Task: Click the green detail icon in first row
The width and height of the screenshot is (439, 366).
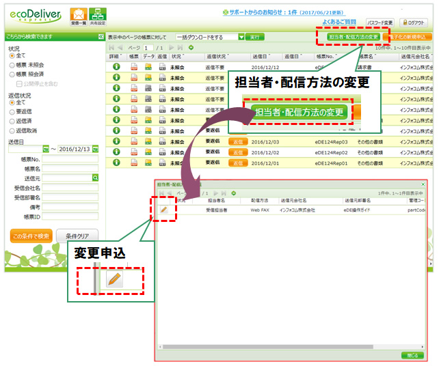Action: pos(116,67)
